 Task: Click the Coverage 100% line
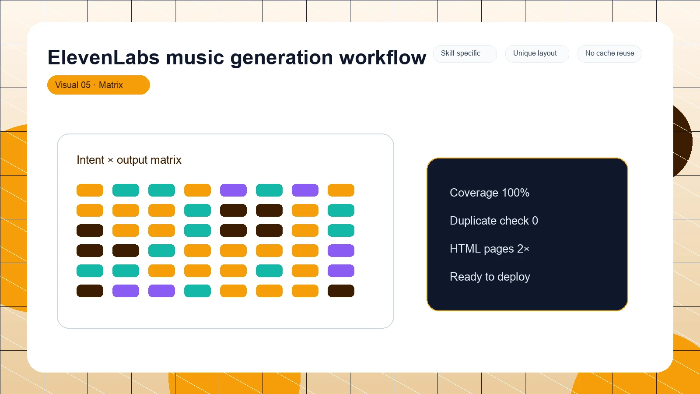[x=490, y=193]
